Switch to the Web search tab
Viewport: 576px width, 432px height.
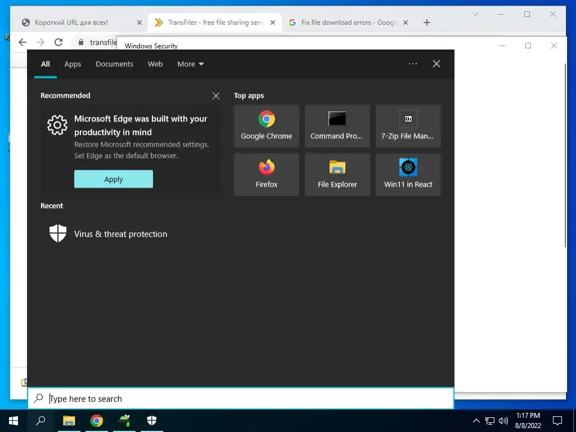pos(155,64)
